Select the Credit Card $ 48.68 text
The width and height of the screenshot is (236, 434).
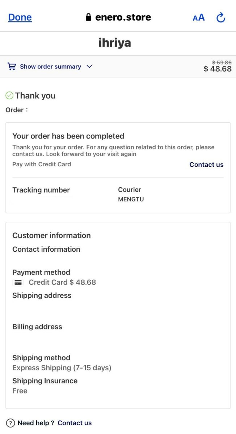[x=62, y=282]
